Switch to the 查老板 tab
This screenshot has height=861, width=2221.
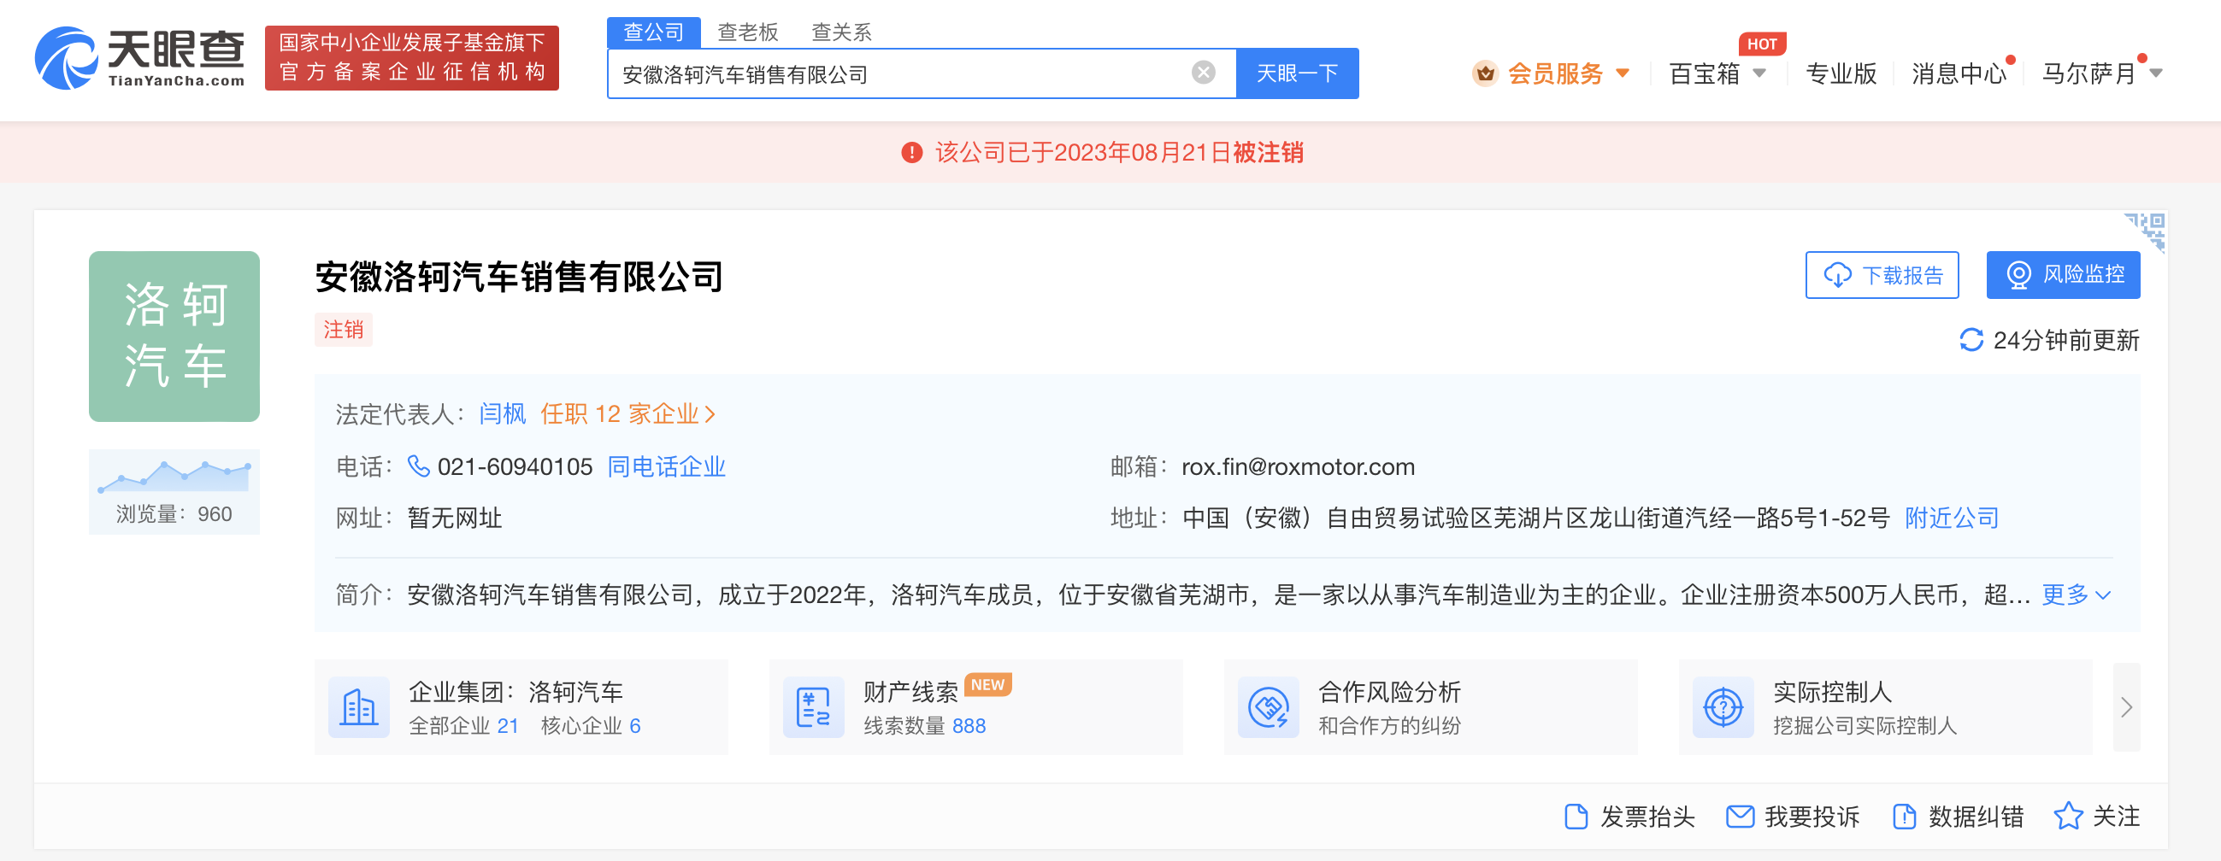(746, 31)
